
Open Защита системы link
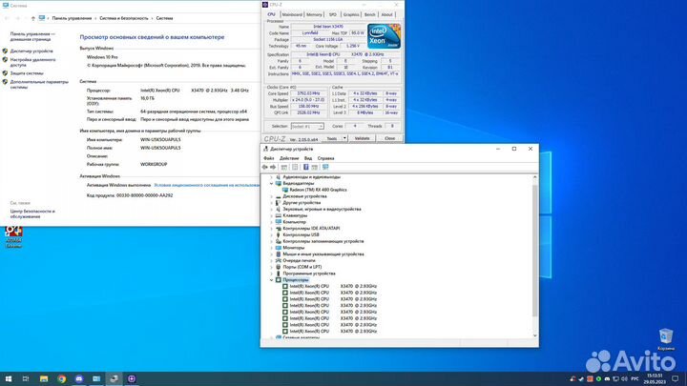[27, 73]
